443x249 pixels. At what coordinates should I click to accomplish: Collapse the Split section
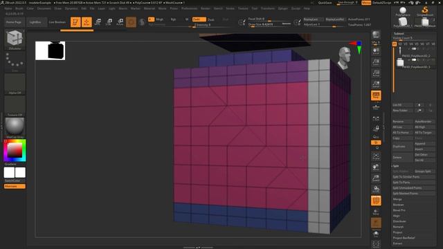396,166
